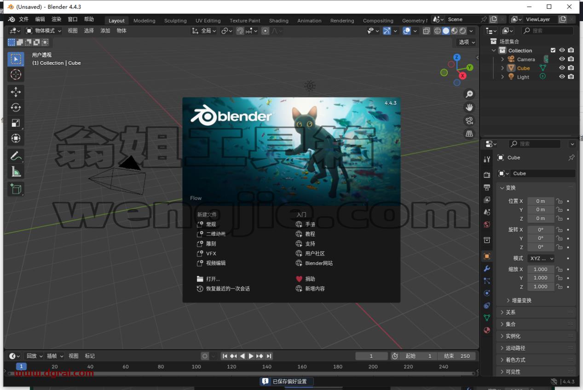Click the pan view hand icon
Image resolution: width=583 pixels, height=390 pixels.
click(x=469, y=107)
